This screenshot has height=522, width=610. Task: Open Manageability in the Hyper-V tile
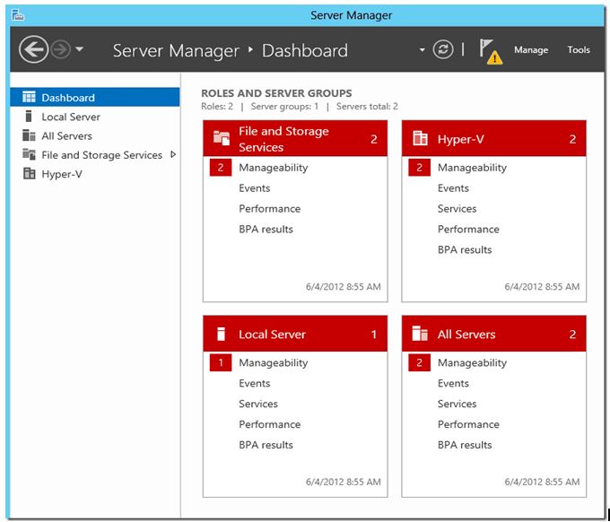[x=472, y=168]
